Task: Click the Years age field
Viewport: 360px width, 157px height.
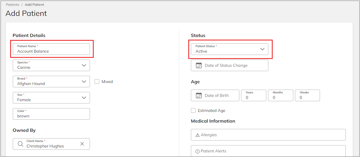Action: click(x=254, y=95)
